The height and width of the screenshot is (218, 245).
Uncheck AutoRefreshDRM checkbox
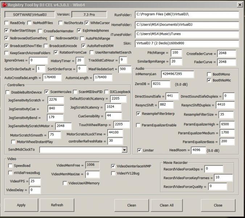click(x=83, y=46)
